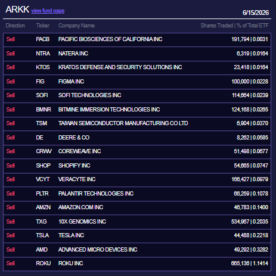Click Sell label in the PACB row
Image resolution: width=276 pixels, height=276 pixels.
point(11,39)
